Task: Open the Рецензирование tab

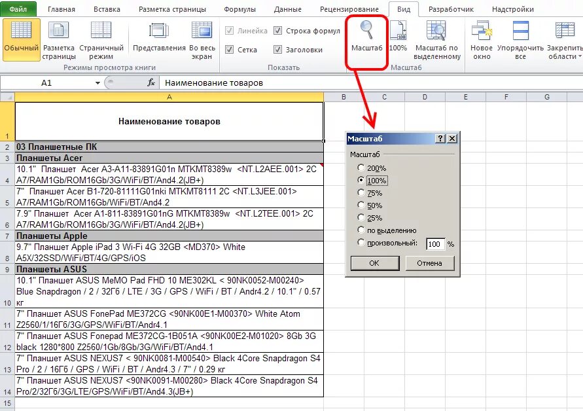Action: [349, 9]
